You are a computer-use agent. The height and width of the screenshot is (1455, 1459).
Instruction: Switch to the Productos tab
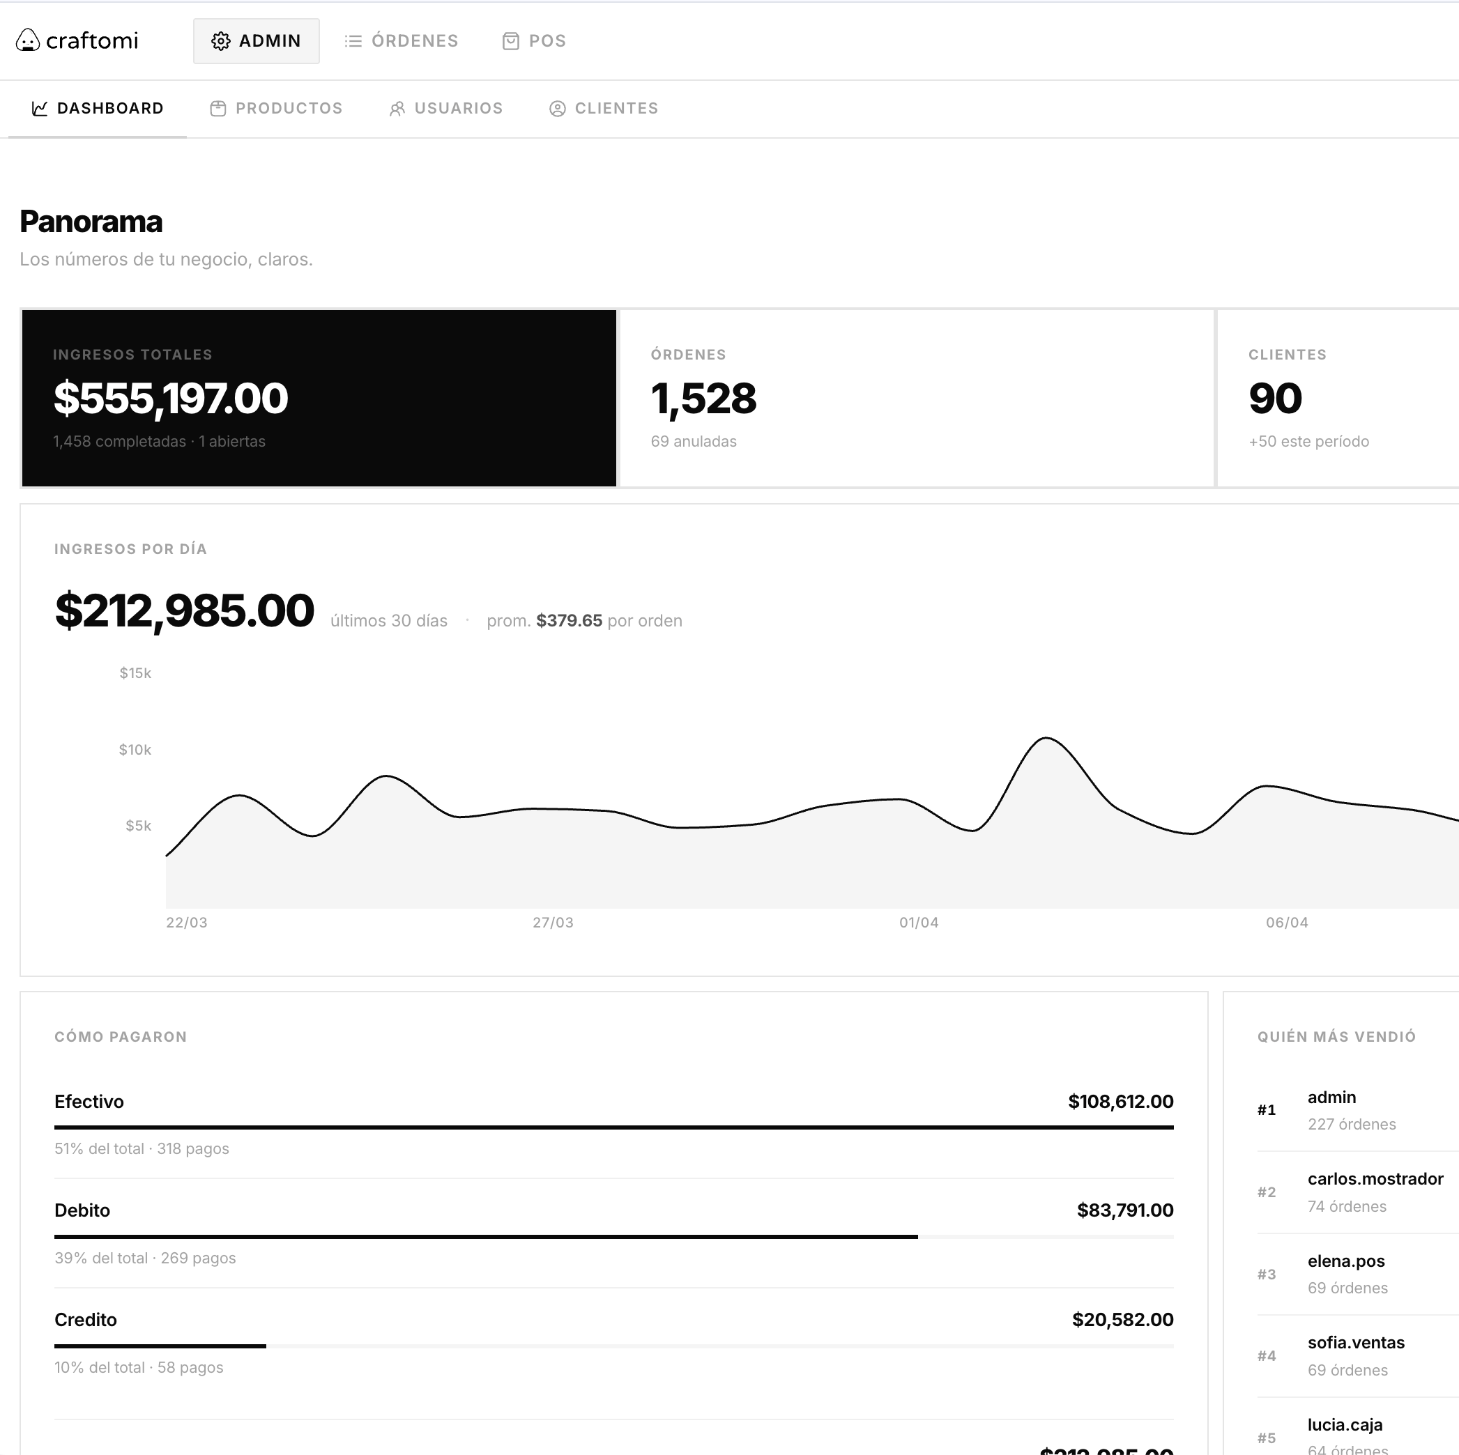point(276,109)
